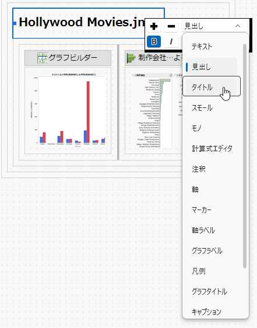Select the グラフタイトル style option

point(212,291)
